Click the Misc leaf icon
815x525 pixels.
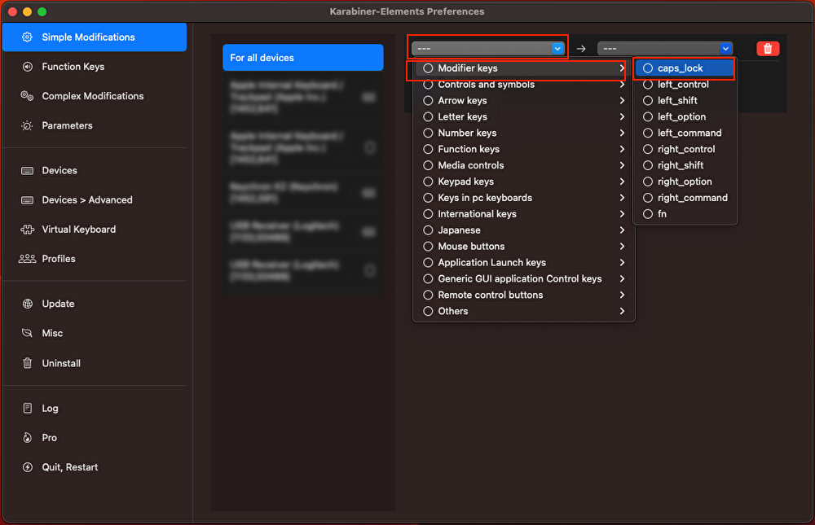pos(27,333)
